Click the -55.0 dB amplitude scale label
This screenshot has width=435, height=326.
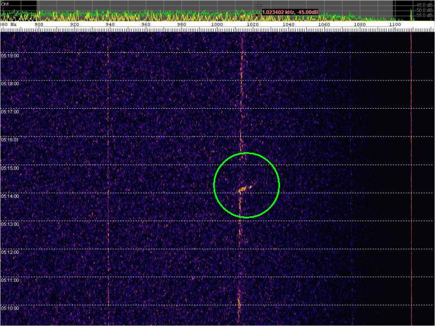pyautogui.click(x=424, y=15)
